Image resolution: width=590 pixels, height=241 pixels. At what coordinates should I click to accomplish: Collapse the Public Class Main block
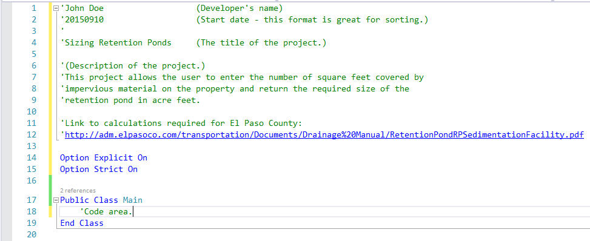coord(56,200)
